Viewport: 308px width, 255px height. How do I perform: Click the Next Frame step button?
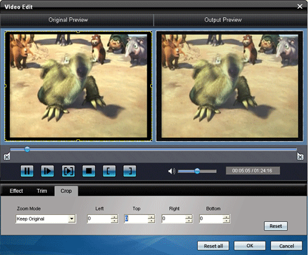[x=47, y=171]
